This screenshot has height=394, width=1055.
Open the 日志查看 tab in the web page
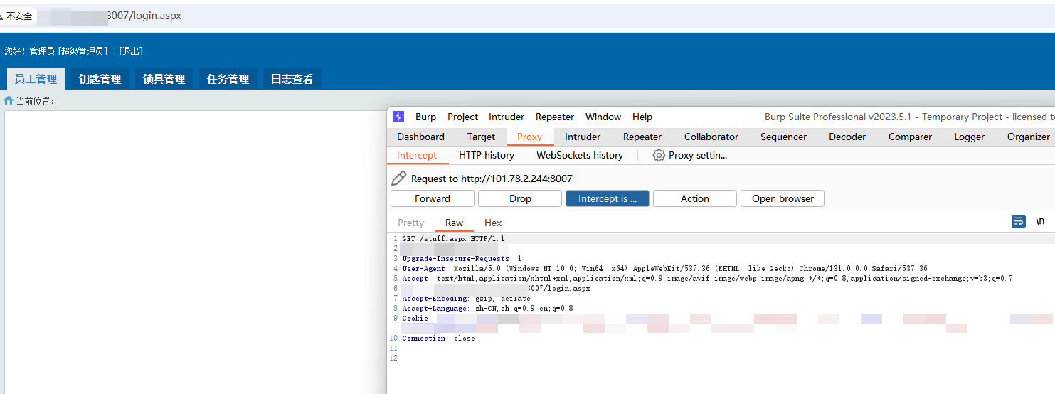(x=292, y=79)
